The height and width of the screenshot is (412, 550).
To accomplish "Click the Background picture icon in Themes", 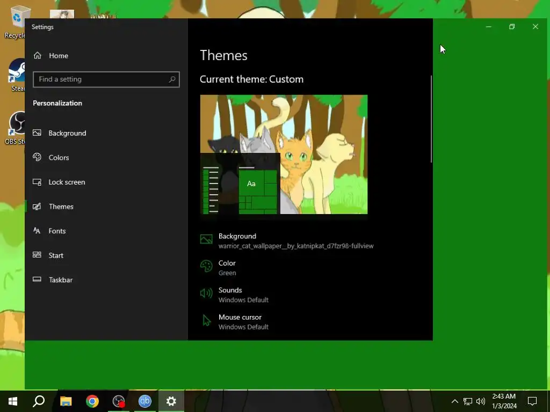I will tap(206, 239).
